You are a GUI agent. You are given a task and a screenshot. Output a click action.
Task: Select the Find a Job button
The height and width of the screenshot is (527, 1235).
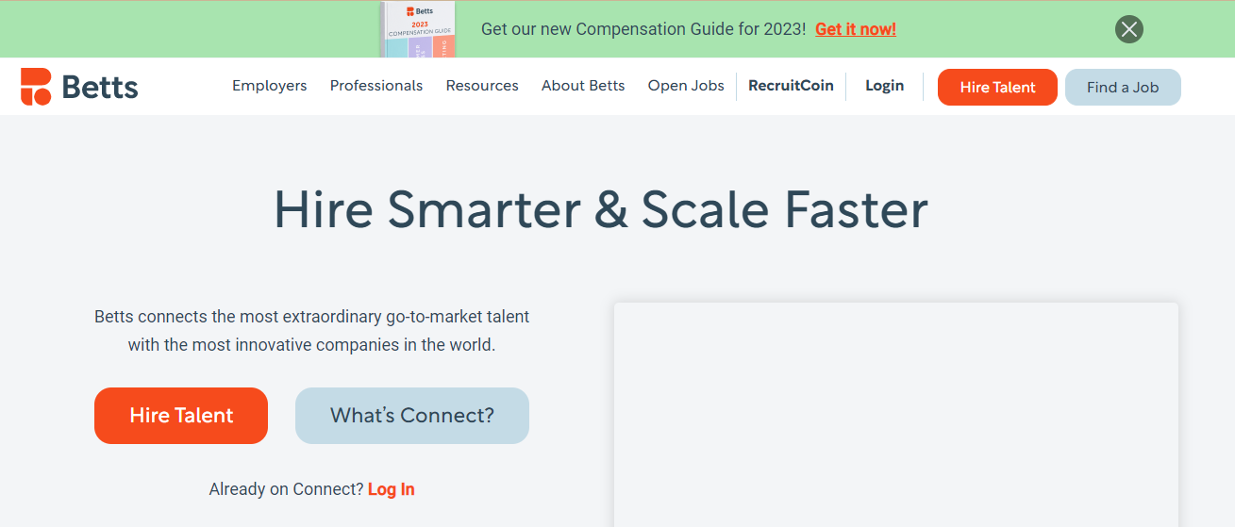click(x=1123, y=87)
